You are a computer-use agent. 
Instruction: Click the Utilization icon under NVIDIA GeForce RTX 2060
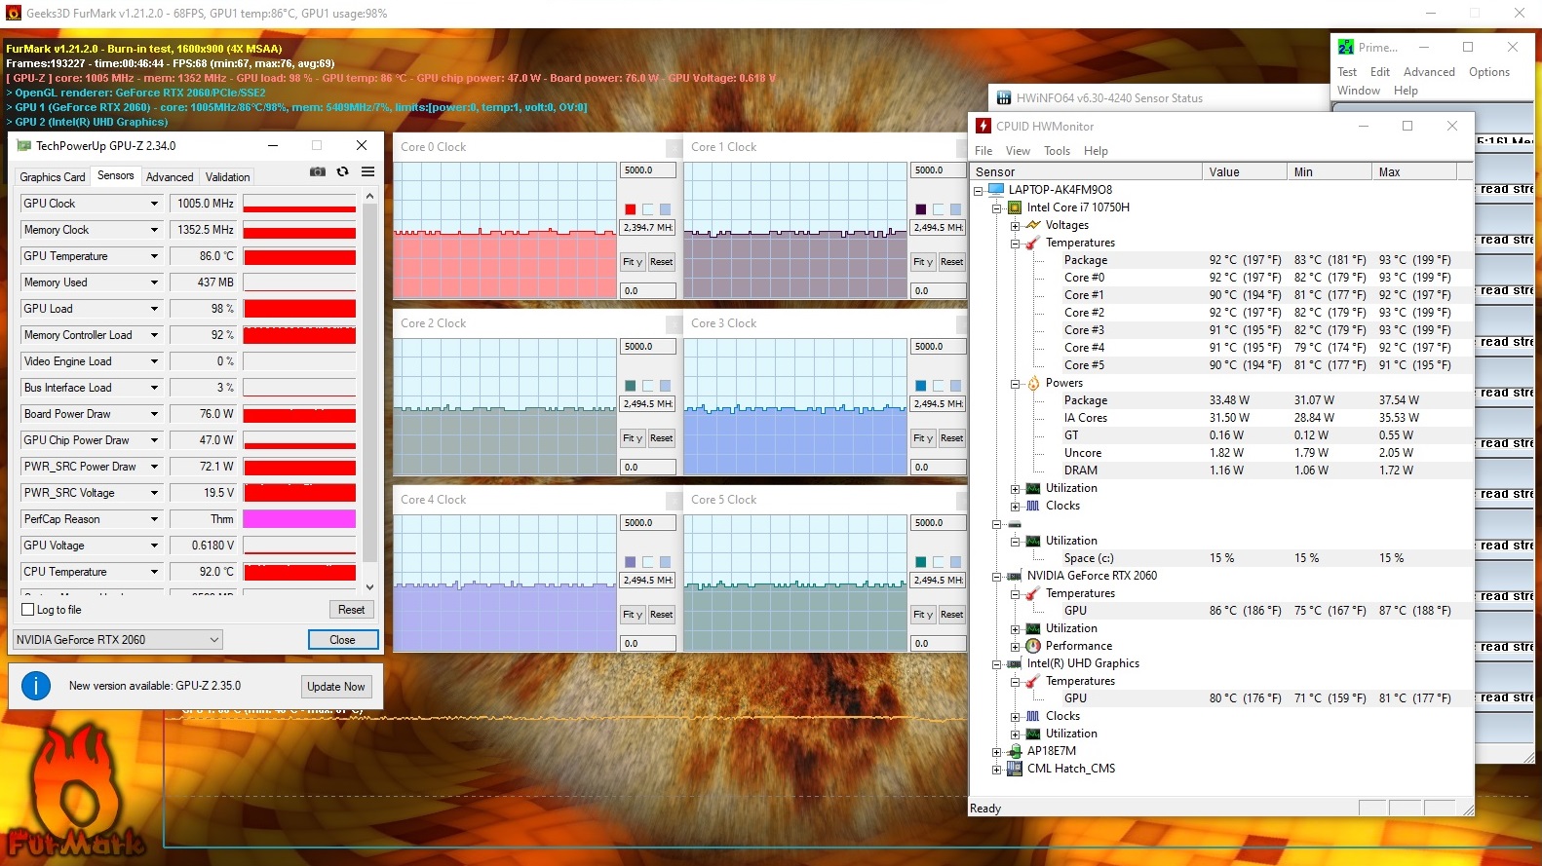tap(1033, 628)
